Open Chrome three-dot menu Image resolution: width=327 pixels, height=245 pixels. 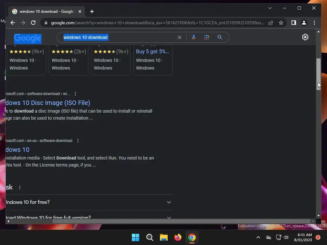pyautogui.click(x=314, y=23)
